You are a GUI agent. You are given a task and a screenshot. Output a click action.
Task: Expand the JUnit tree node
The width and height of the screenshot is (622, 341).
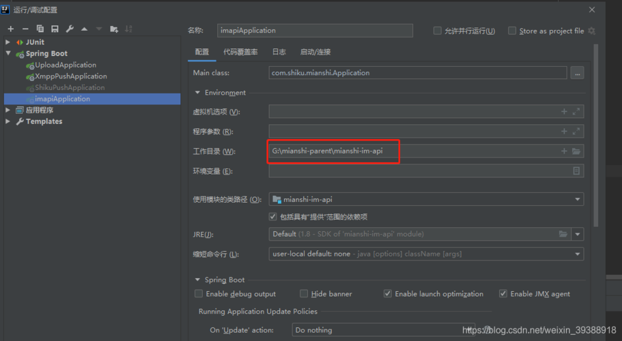8,42
